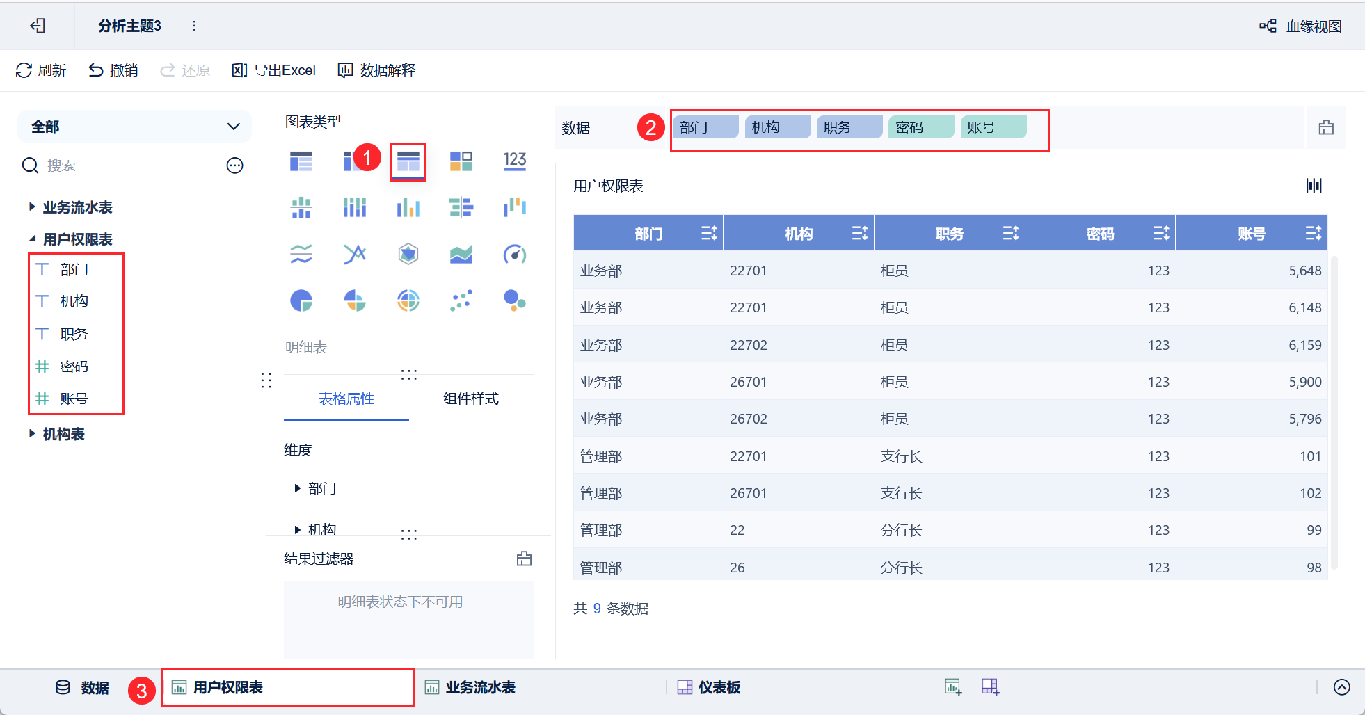
Task: Click the 密码 pill in the 数据 bar
Action: point(921,127)
